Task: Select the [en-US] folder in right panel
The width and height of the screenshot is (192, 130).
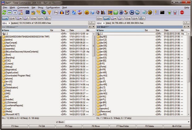Action: point(103,54)
